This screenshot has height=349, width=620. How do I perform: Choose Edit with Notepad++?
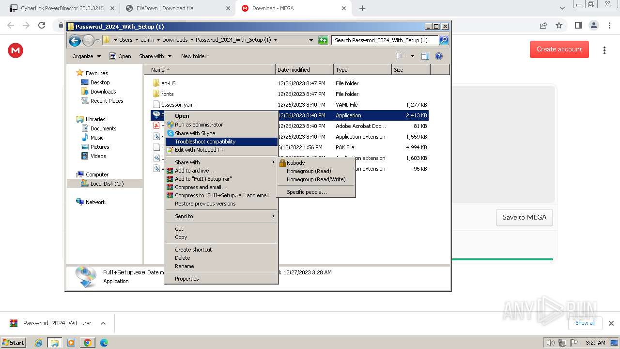[221, 150]
